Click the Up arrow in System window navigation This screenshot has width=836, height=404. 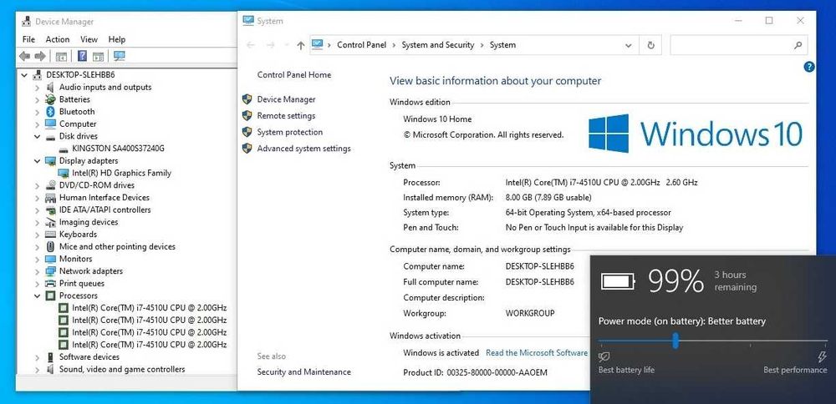[301, 45]
